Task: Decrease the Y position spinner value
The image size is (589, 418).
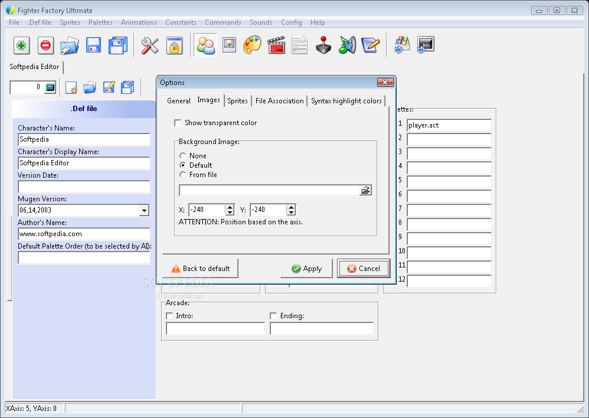Action: pyautogui.click(x=291, y=213)
